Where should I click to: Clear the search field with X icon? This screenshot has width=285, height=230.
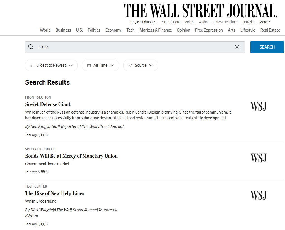237,47
